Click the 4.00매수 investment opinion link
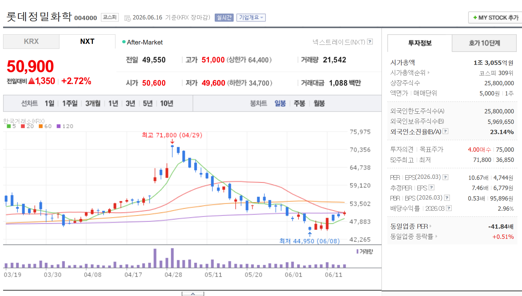Viewport: 522px width, 296px height. coord(479,150)
